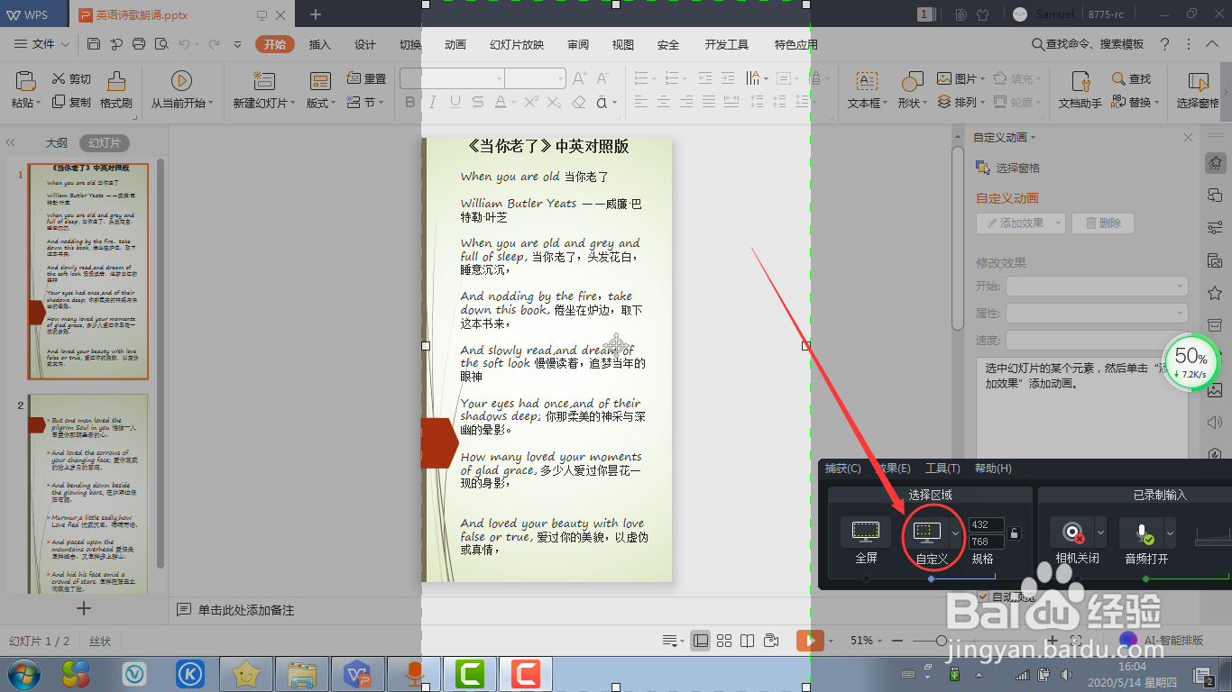Insert a Text Box (文本框)
1232x692 pixels.
[867, 90]
